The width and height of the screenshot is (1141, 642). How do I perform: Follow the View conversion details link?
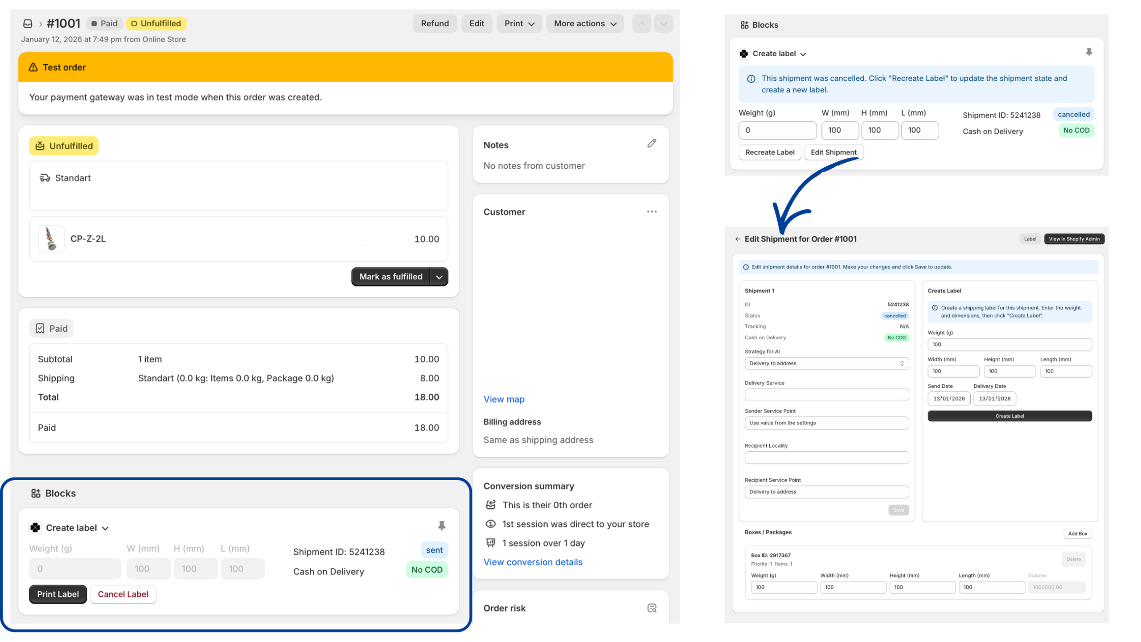click(x=533, y=562)
